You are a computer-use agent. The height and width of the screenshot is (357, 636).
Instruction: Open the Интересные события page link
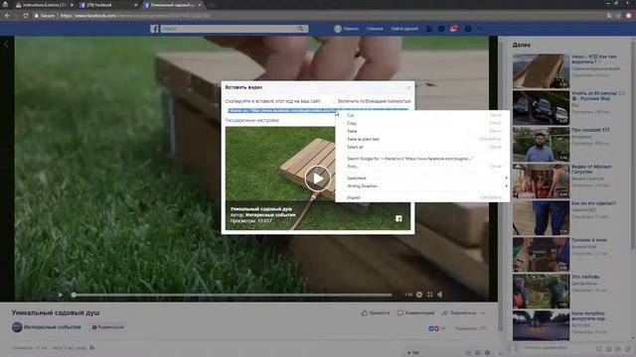[53, 327]
